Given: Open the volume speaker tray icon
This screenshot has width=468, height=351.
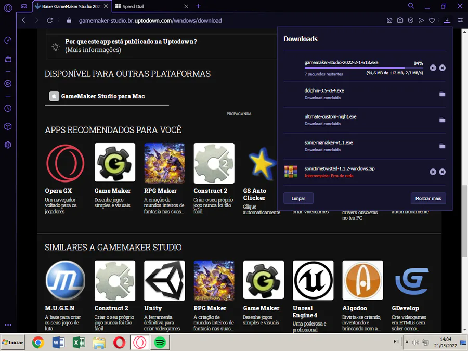Looking at the screenshot, I should tap(415, 342).
